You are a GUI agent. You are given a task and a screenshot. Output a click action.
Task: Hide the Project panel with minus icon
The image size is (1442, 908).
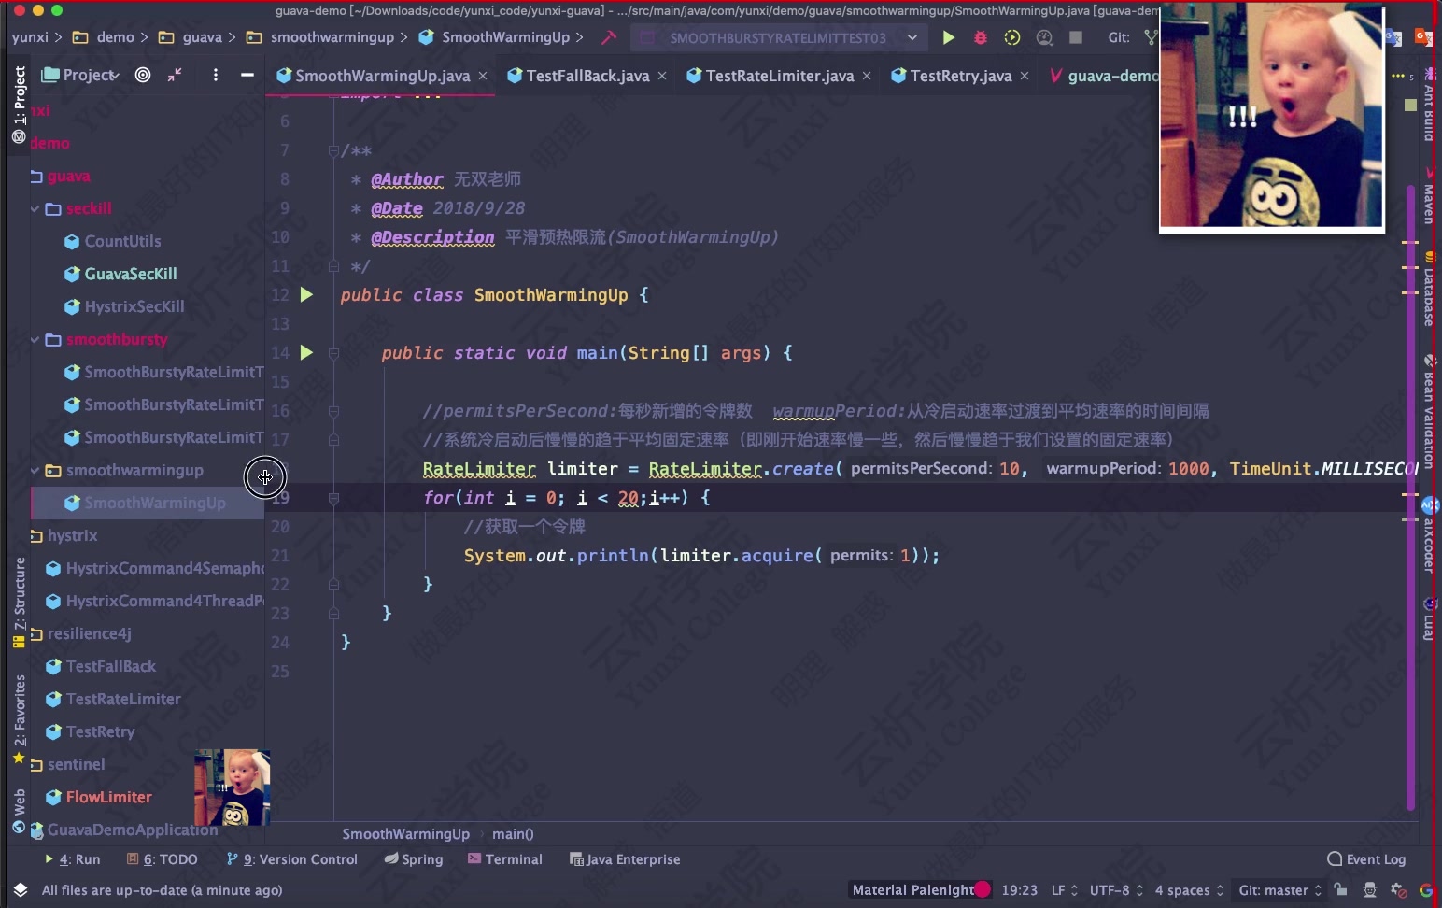[x=247, y=75]
